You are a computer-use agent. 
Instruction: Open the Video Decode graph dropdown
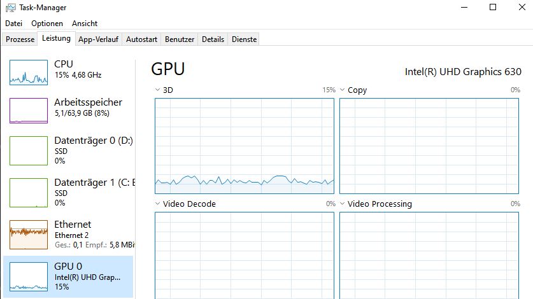[157, 204]
